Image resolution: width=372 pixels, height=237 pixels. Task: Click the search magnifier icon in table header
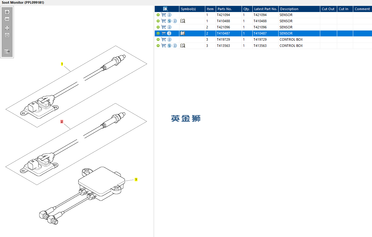(x=166, y=9)
